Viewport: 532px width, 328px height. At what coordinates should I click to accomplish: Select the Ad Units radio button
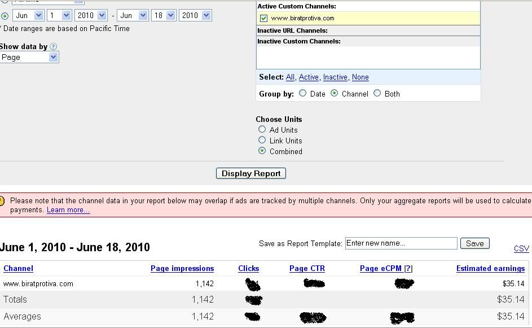262,130
